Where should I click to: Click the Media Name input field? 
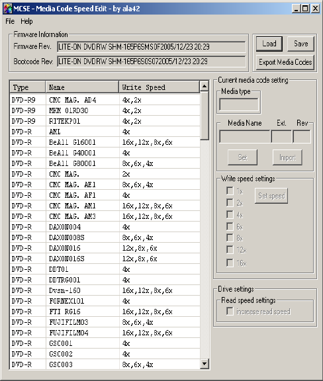(x=245, y=136)
